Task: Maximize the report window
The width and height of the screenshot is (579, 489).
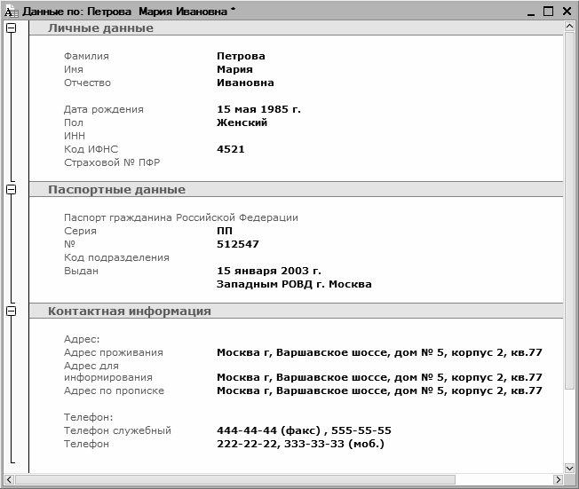Action: pyautogui.click(x=549, y=11)
